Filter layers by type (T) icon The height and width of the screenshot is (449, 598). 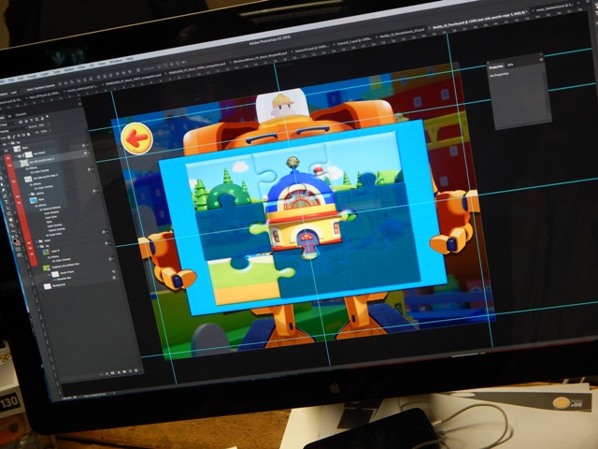[x=31, y=121]
